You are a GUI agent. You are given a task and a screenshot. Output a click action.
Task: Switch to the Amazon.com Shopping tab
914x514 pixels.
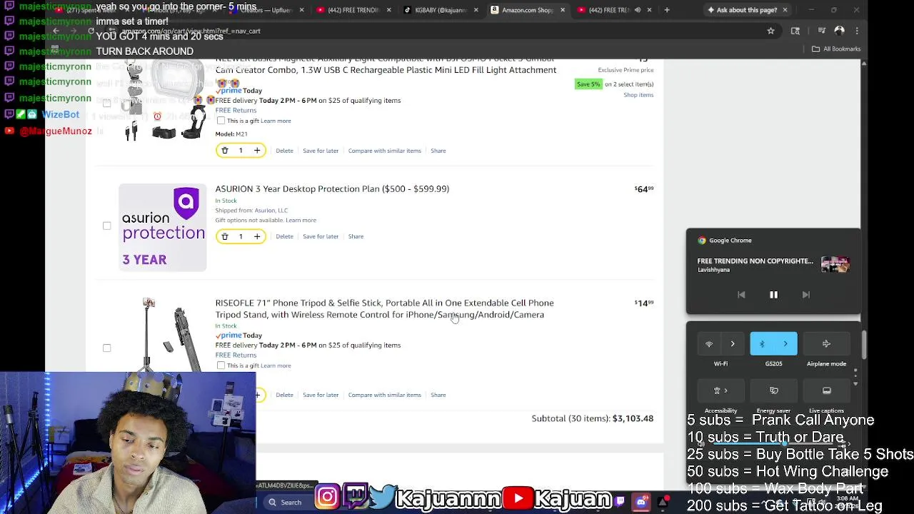pyautogui.click(x=527, y=10)
